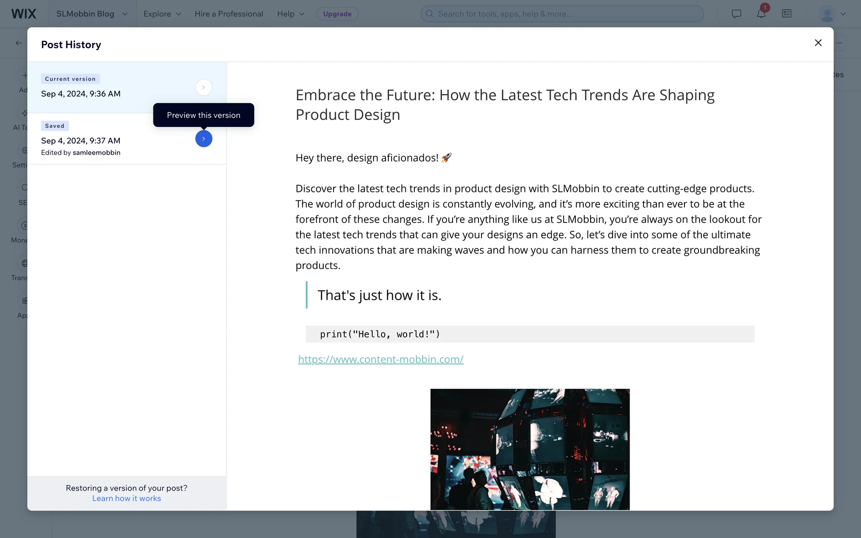The image size is (861, 538).
Task: Click the Wix logo
Action: [24, 13]
